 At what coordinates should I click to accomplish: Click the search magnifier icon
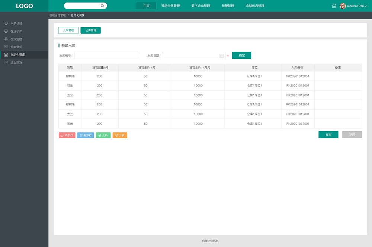102,6
